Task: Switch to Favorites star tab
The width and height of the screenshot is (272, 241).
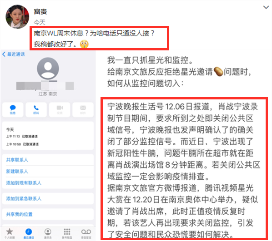Action: pyautogui.click(x=10, y=233)
